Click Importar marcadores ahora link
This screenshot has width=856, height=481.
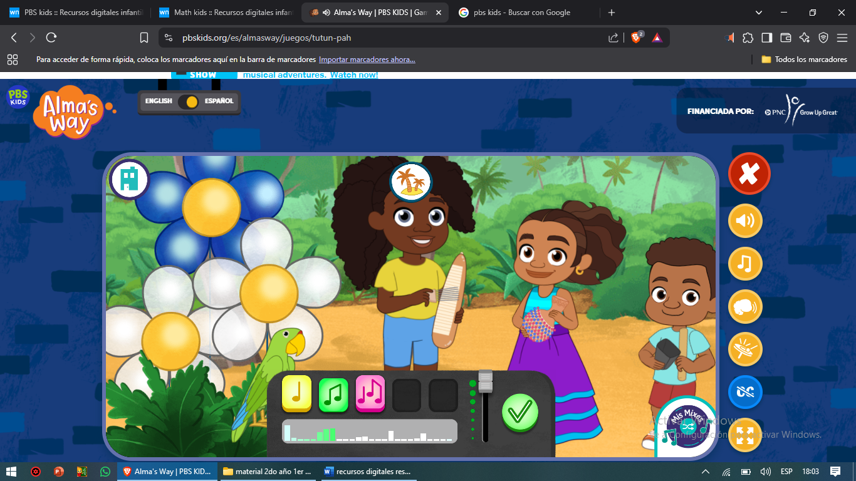367,59
